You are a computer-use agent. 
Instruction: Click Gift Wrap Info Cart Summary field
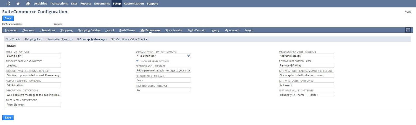tap(306, 75)
